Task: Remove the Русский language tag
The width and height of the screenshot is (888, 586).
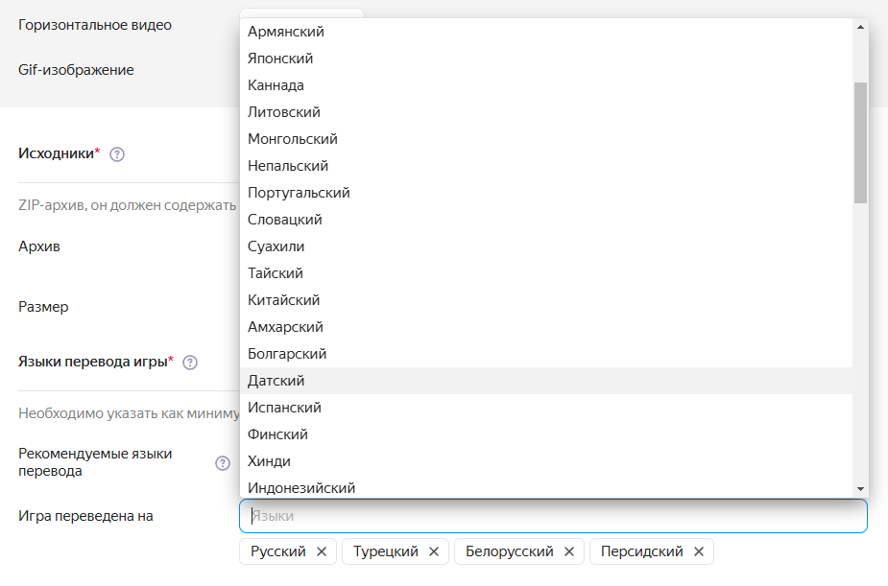Action: [x=322, y=551]
